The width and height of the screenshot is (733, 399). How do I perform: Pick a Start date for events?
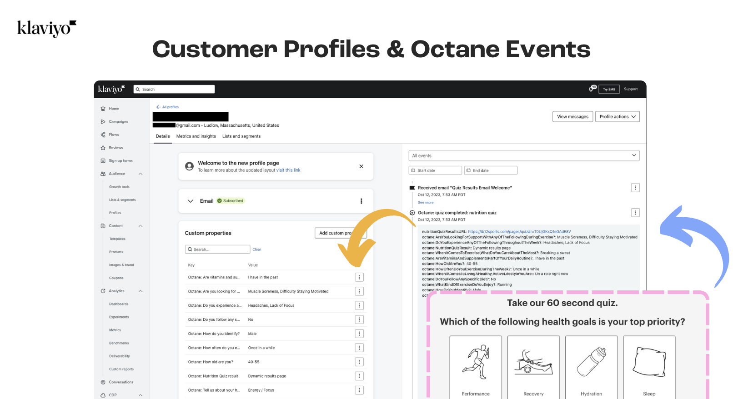pos(435,170)
